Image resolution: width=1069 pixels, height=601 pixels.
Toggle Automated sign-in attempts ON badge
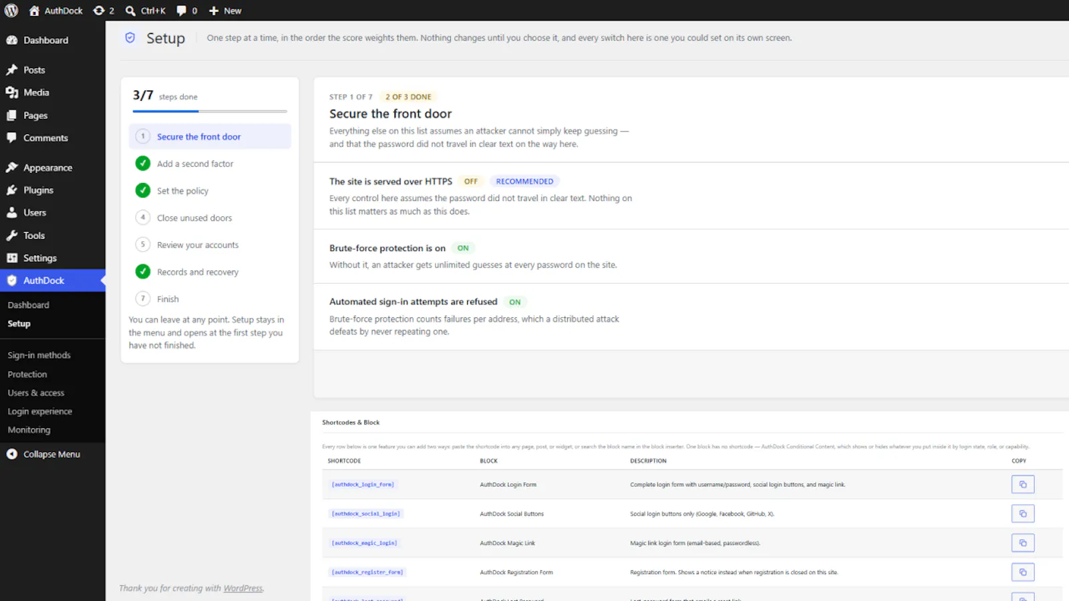pos(514,302)
